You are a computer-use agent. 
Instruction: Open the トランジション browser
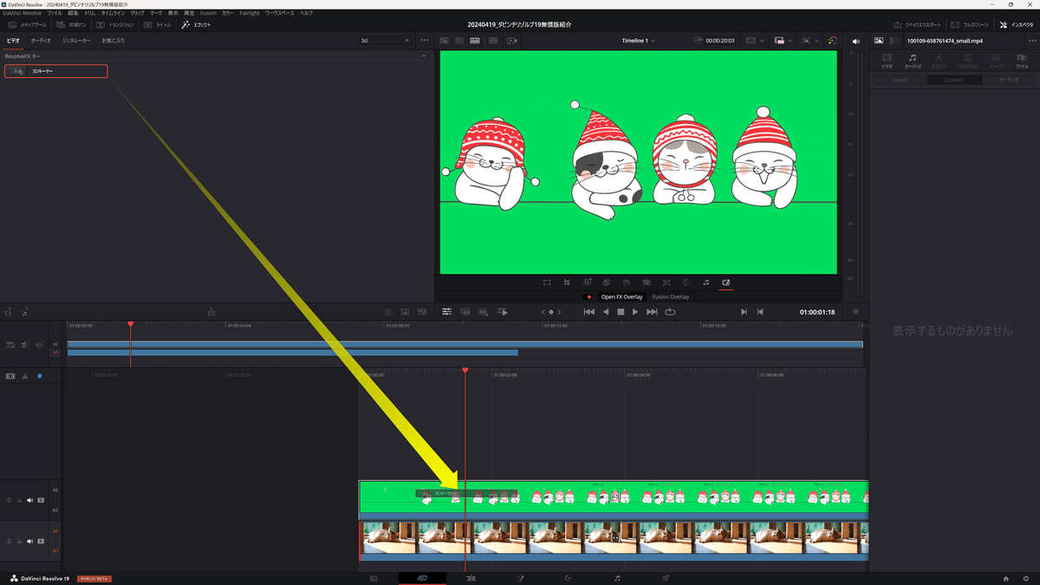click(x=115, y=25)
